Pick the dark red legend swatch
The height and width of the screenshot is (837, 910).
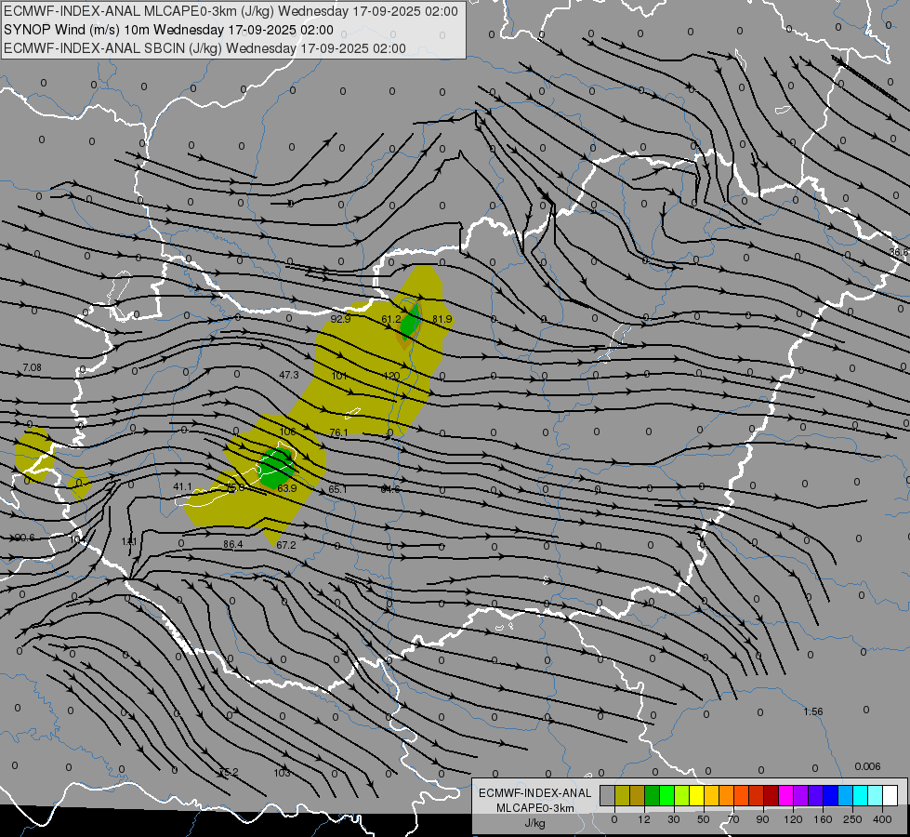771,795
